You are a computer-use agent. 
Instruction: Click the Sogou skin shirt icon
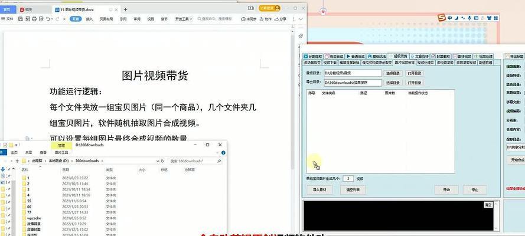pos(488,18)
